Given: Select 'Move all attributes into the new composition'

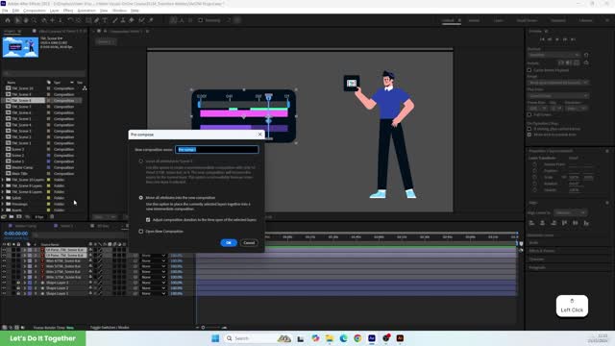Looking at the screenshot, I should pos(141,198).
